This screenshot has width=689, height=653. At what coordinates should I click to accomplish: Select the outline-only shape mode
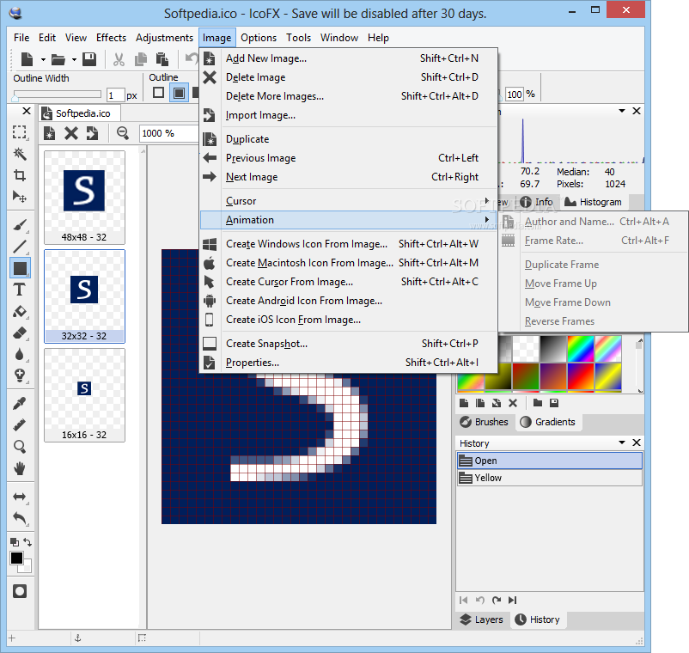click(159, 93)
